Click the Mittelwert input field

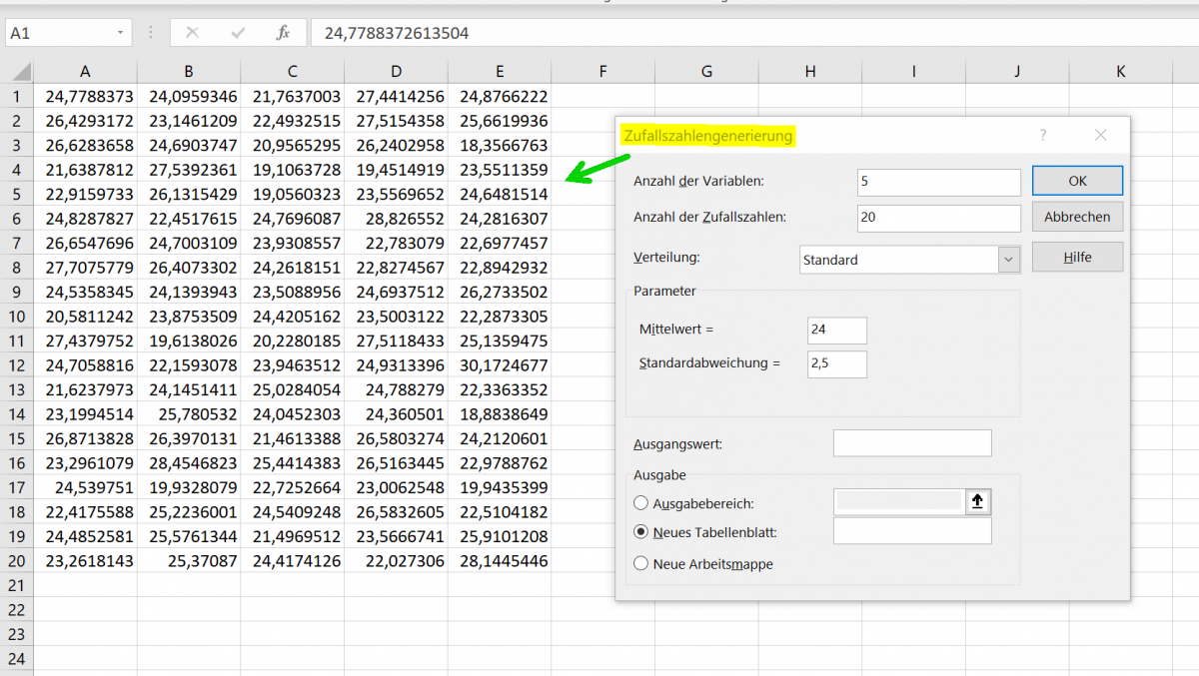[837, 331]
